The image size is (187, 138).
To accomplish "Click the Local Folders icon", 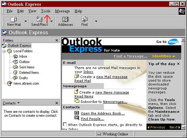I will point(10,51).
